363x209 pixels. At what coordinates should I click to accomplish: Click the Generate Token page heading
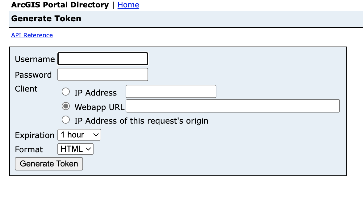pos(46,18)
